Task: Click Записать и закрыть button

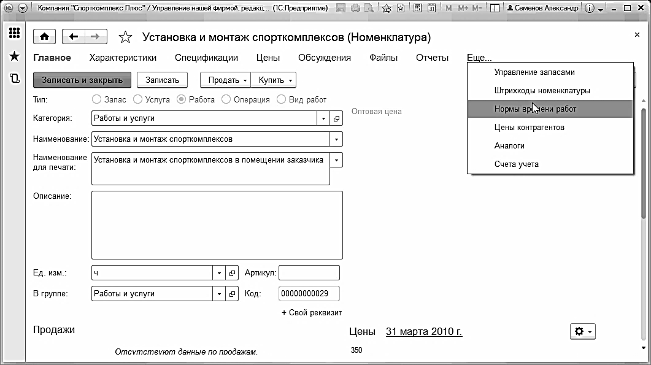Action: tap(82, 80)
